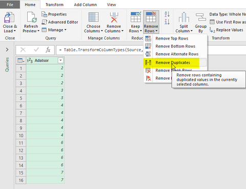Screen dimensions: 246x189
Task: Click the Remove Columns icon
Action: click(x=114, y=17)
